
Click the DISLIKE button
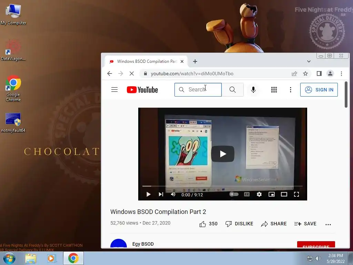click(239, 224)
